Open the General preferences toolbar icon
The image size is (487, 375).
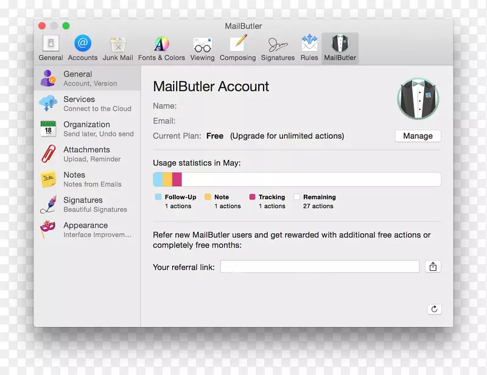51,47
